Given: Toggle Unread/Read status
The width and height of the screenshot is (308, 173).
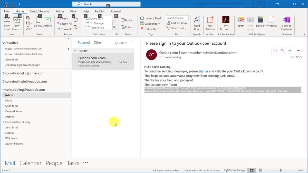Looking at the screenshot, I should (x=150, y=18).
